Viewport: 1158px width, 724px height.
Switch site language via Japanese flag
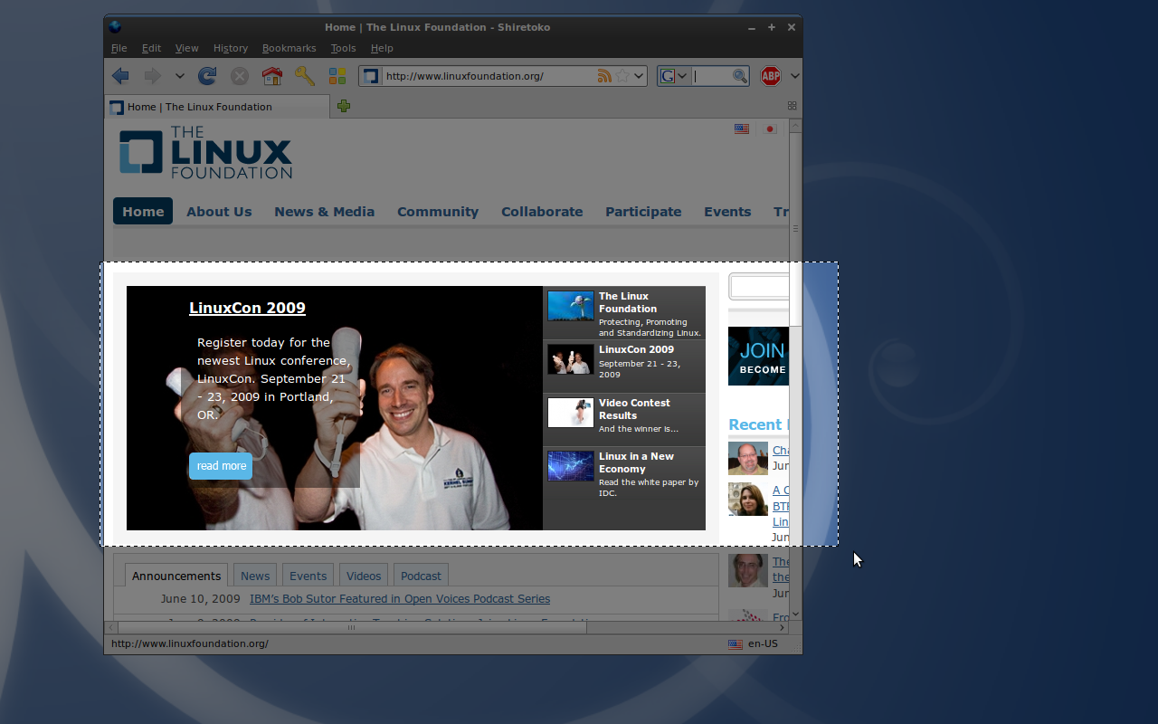(x=770, y=129)
